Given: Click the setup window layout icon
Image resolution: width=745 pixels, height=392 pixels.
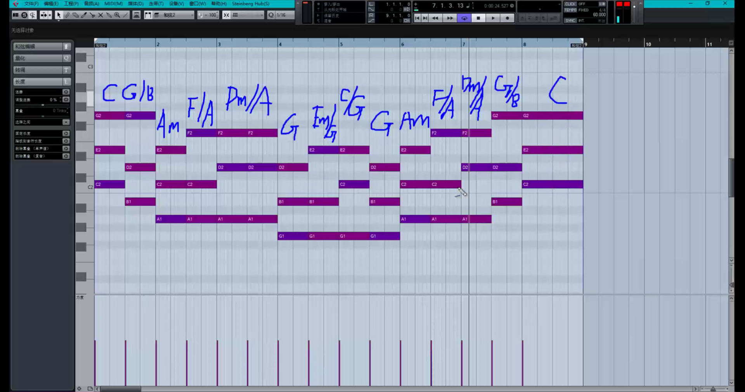Looking at the screenshot, I should tap(16, 15).
